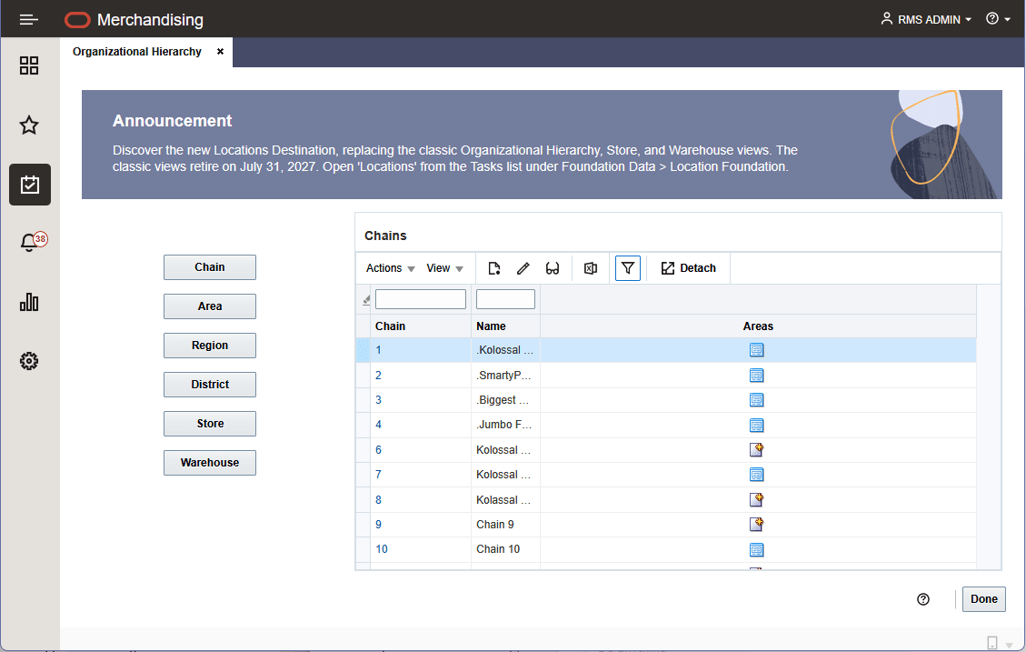Click the District hierarchy button
This screenshot has width=1026, height=652.
pyautogui.click(x=209, y=385)
